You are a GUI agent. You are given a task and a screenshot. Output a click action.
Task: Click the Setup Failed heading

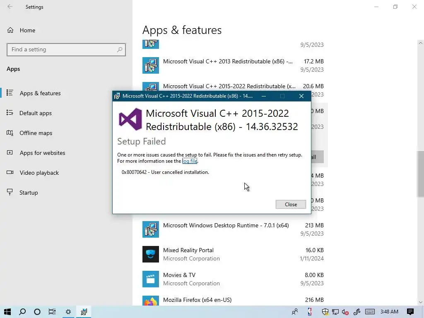click(x=142, y=142)
